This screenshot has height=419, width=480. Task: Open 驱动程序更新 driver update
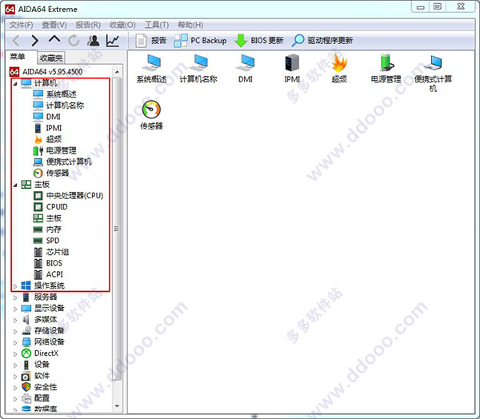pyautogui.click(x=322, y=41)
